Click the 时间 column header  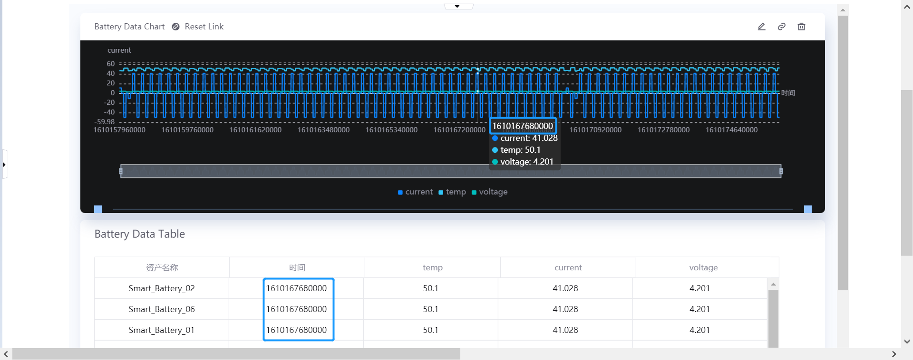[x=297, y=268]
